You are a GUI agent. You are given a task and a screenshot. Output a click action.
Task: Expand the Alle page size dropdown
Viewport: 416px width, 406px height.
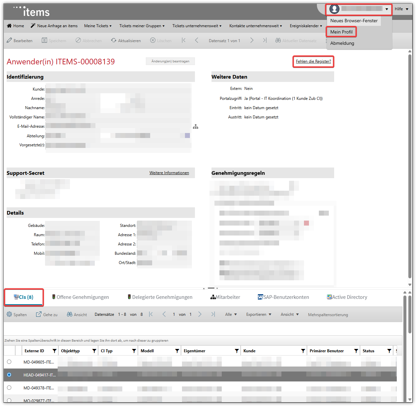231,314
